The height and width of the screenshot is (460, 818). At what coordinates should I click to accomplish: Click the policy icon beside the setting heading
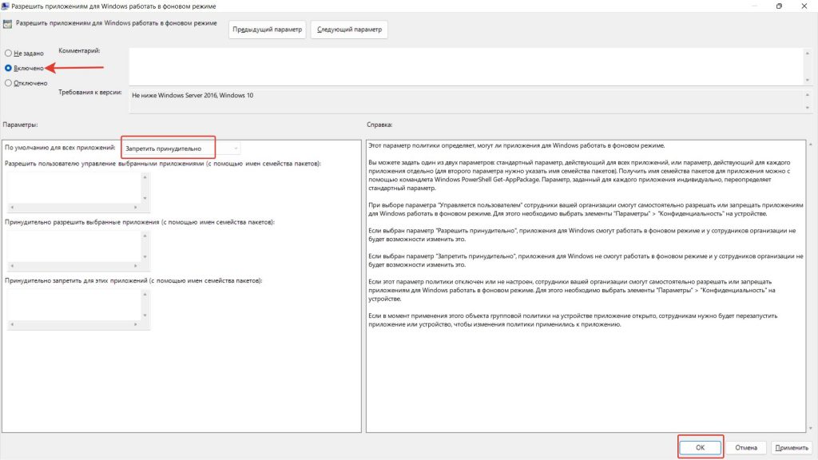(7, 24)
